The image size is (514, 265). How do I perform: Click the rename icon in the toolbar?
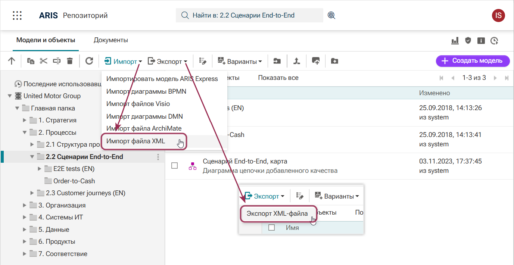[x=57, y=61]
